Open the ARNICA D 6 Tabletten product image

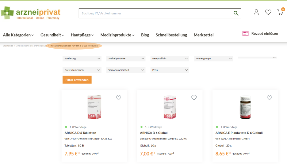click(94, 107)
